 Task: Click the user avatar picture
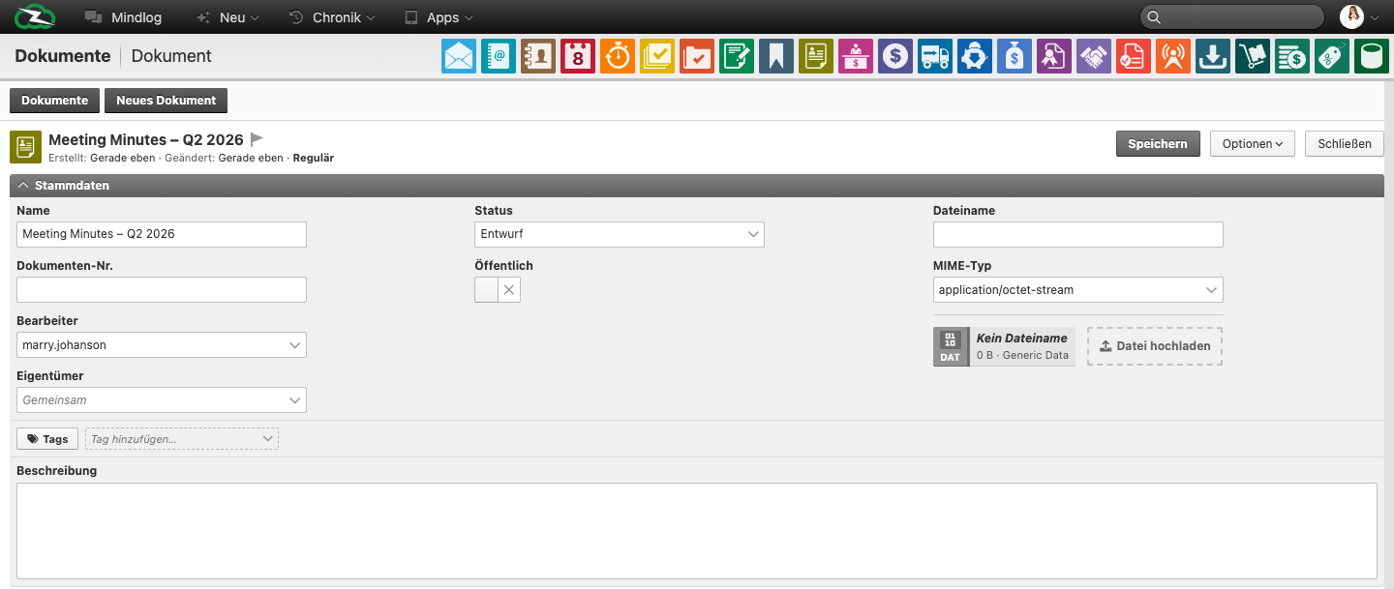click(x=1351, y=16)
